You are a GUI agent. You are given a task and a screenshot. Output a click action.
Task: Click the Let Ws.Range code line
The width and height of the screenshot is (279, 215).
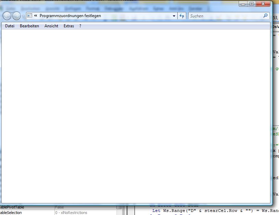click(215, 211)
